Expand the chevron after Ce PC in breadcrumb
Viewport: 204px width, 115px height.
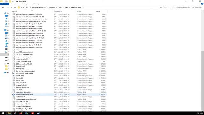coord(30,8)
